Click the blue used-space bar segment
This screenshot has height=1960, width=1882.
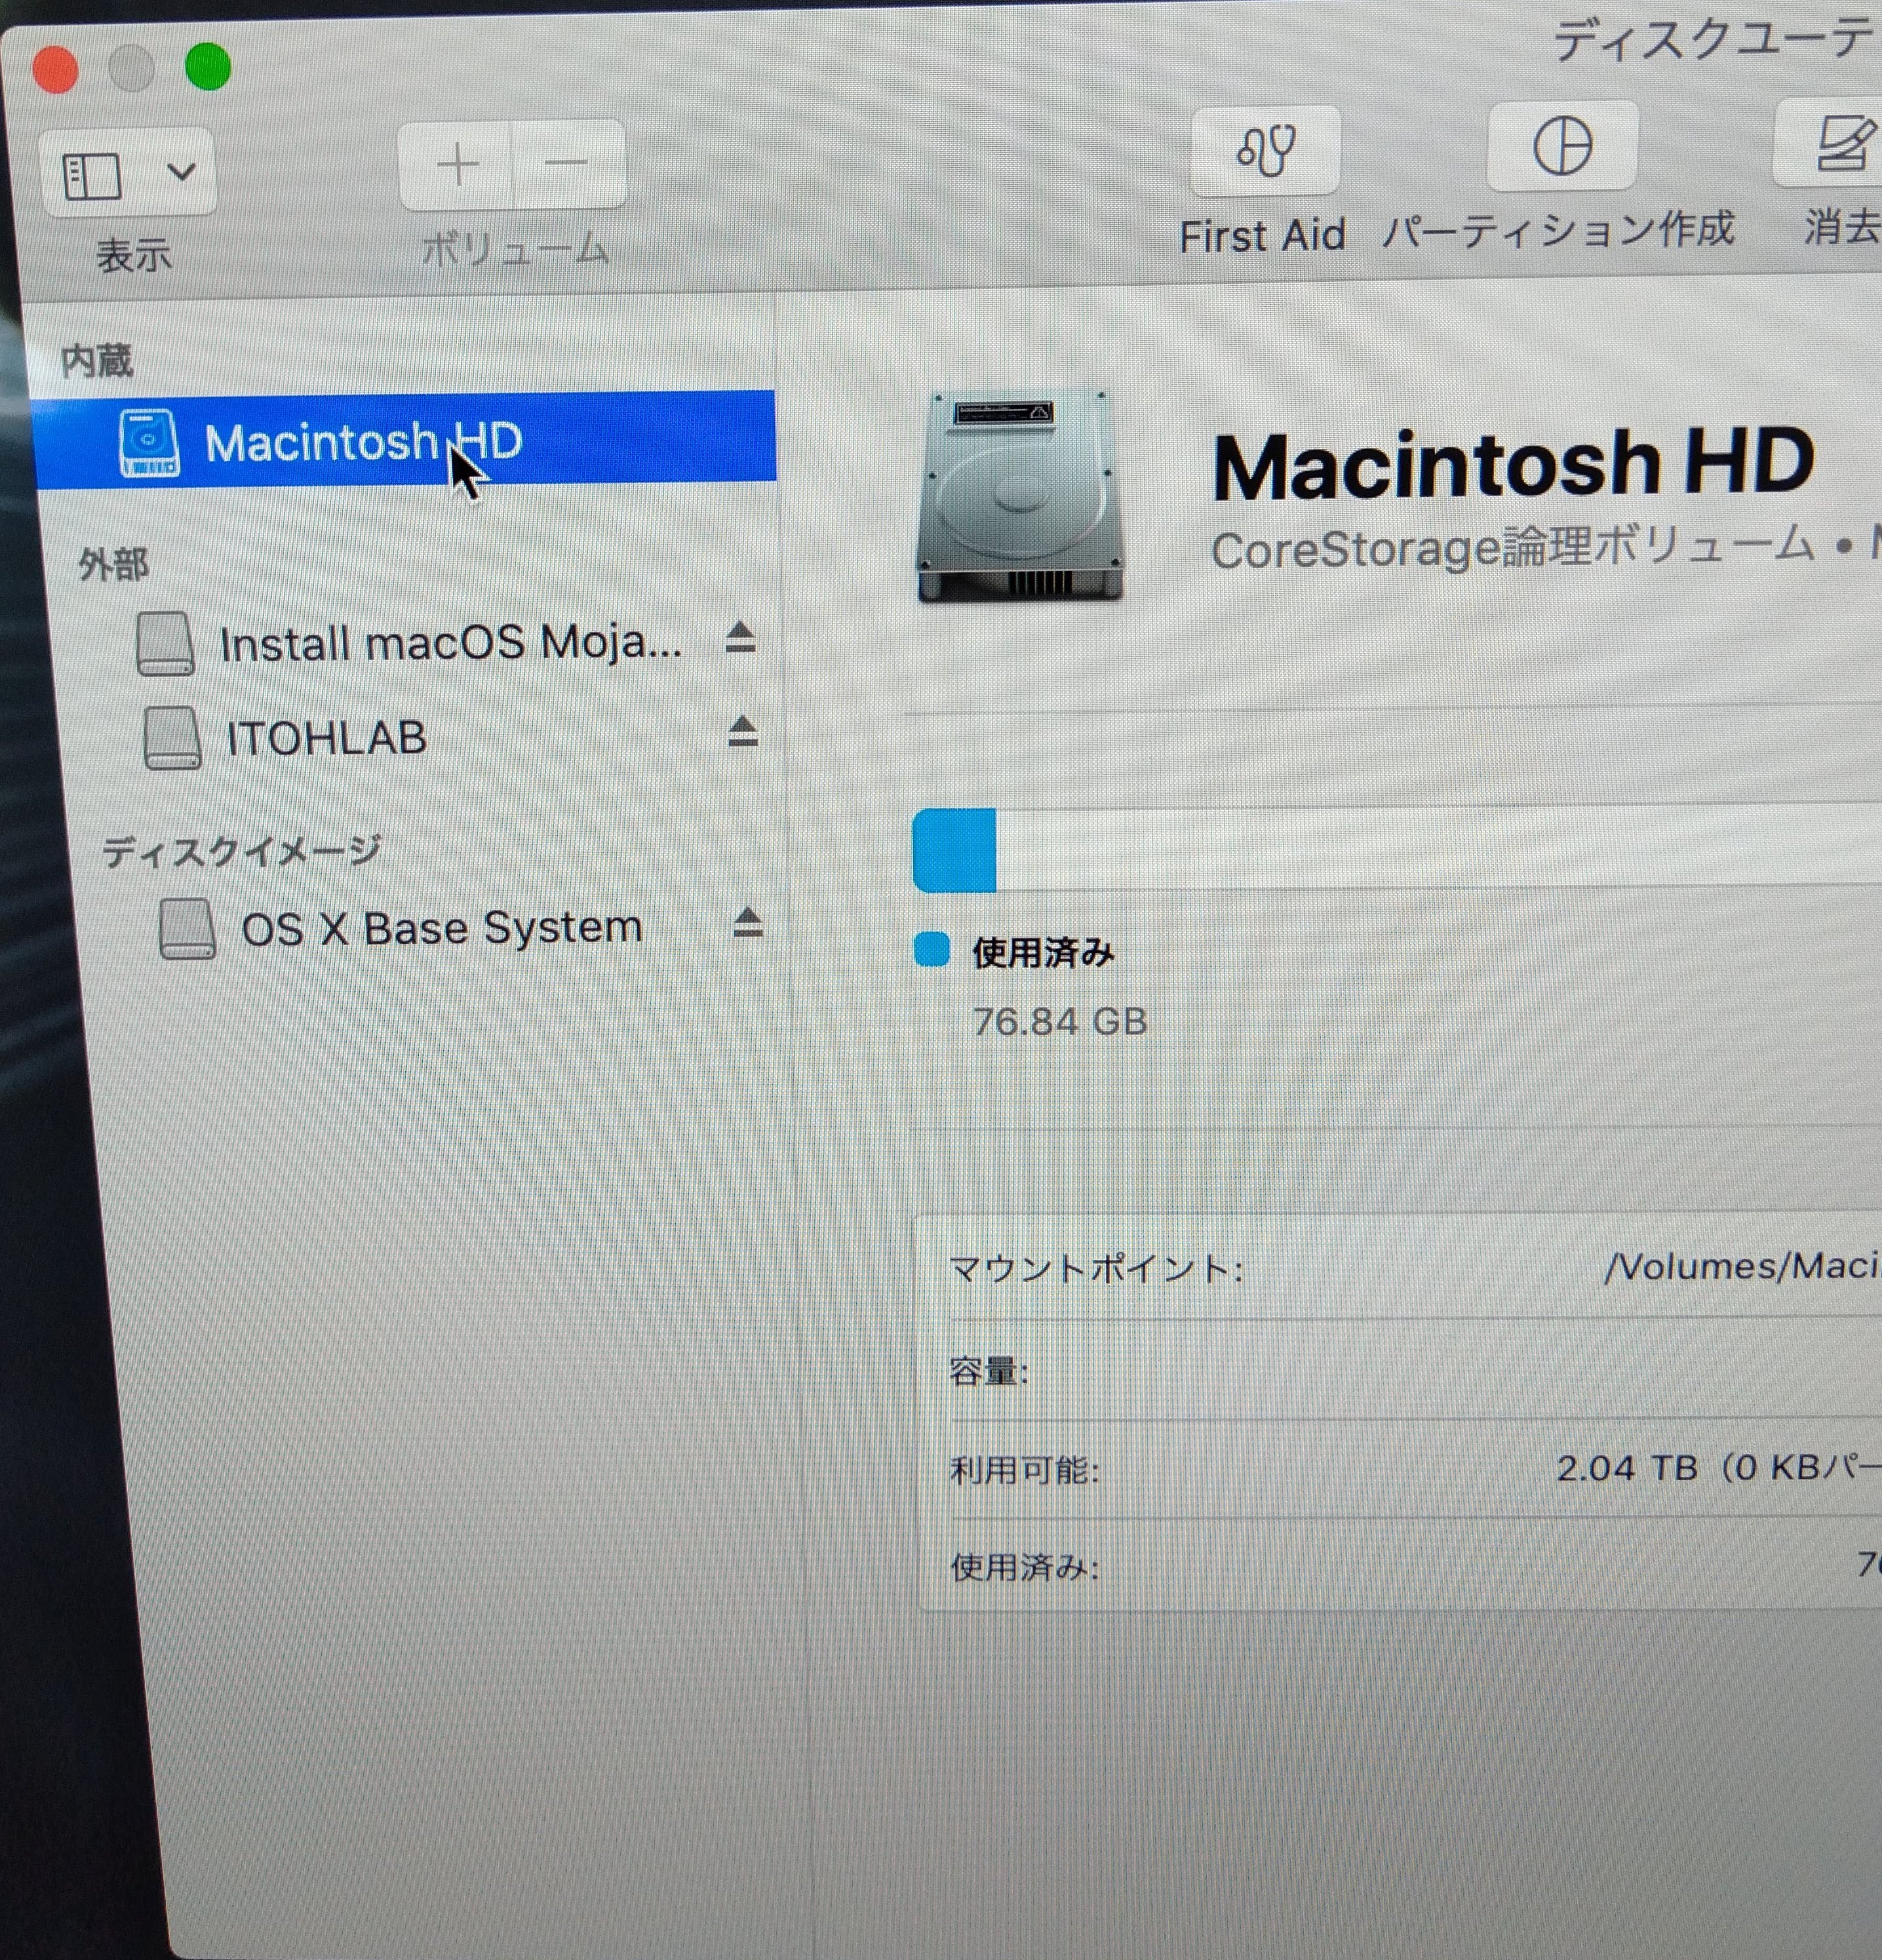(954, 850)
